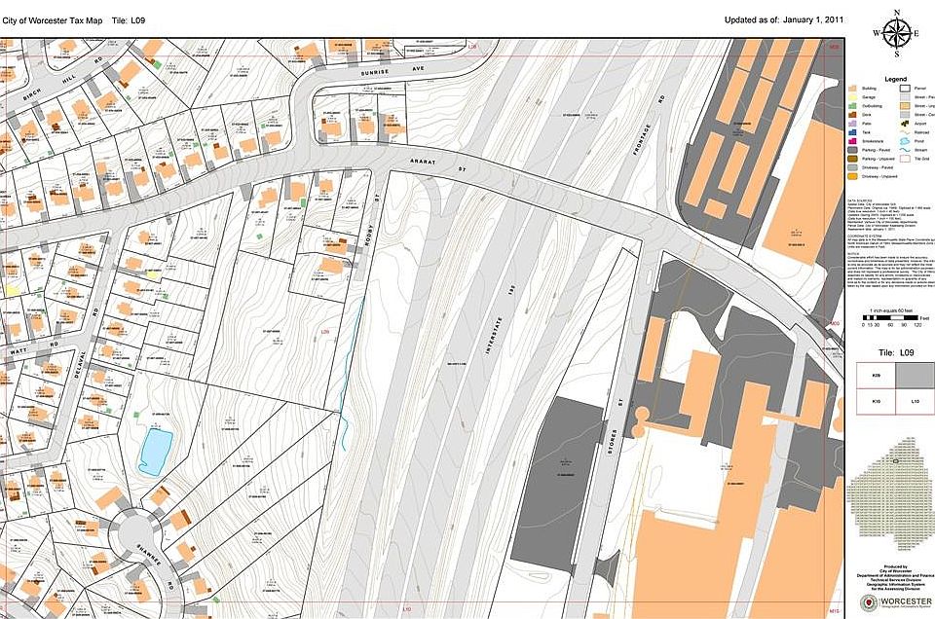Click the Airport symbol in legend
Image resolution: width=935 pixels, height=619 pixels.
pyautogui.click(x=905, y=125)
